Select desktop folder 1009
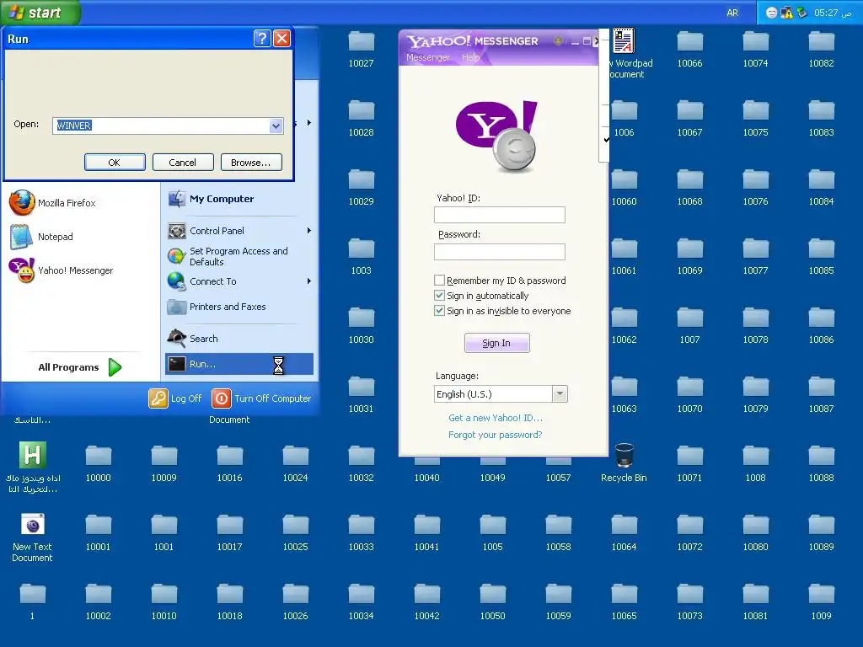Screen dimensions: 863x647 821,602
